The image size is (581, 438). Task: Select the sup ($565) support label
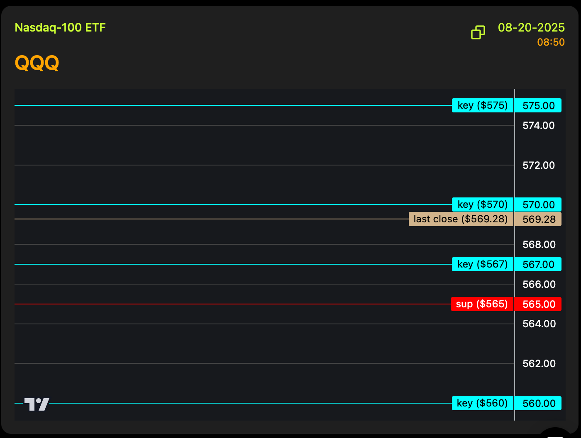click(x=482, y=304)
